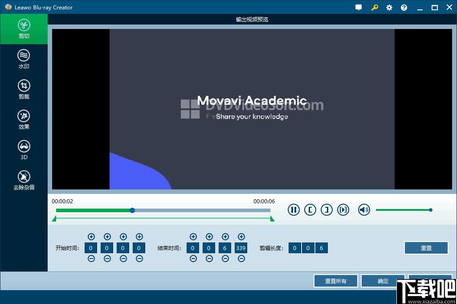Screen dimensions: 457x304
Task: Decrease start time seconds with minus icon
Action: click(x=123, y=259)
